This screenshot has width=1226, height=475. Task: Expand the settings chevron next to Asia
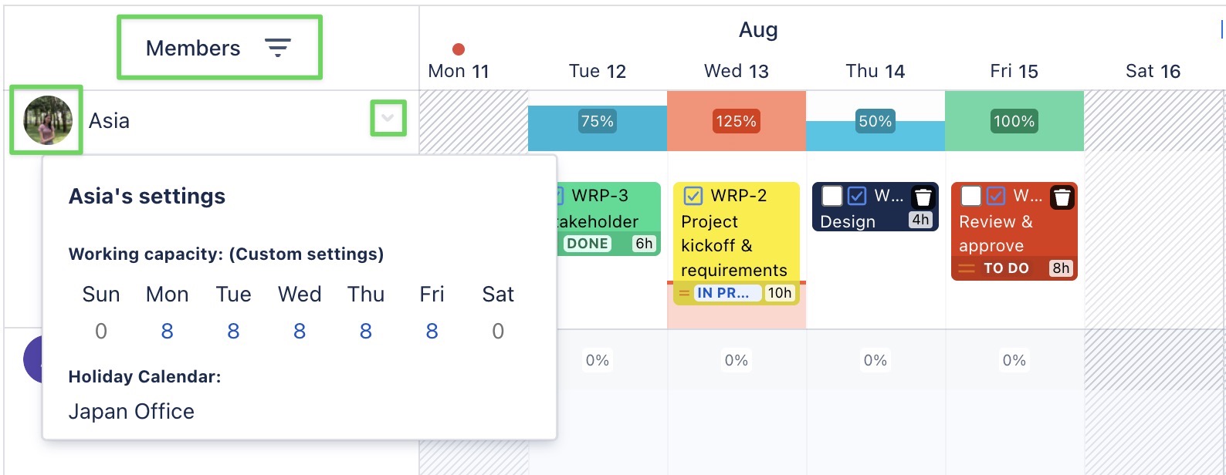point(387,119)
